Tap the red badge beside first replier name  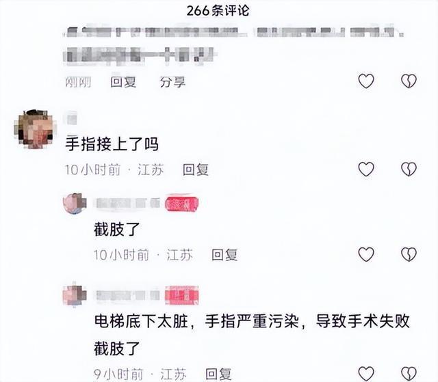point(182,204)
